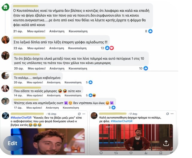Click the thumbs-up reaction next to count 8
The height and width of the screenshot is (158, 192).
pyautogui.click(x=150, y=31)
